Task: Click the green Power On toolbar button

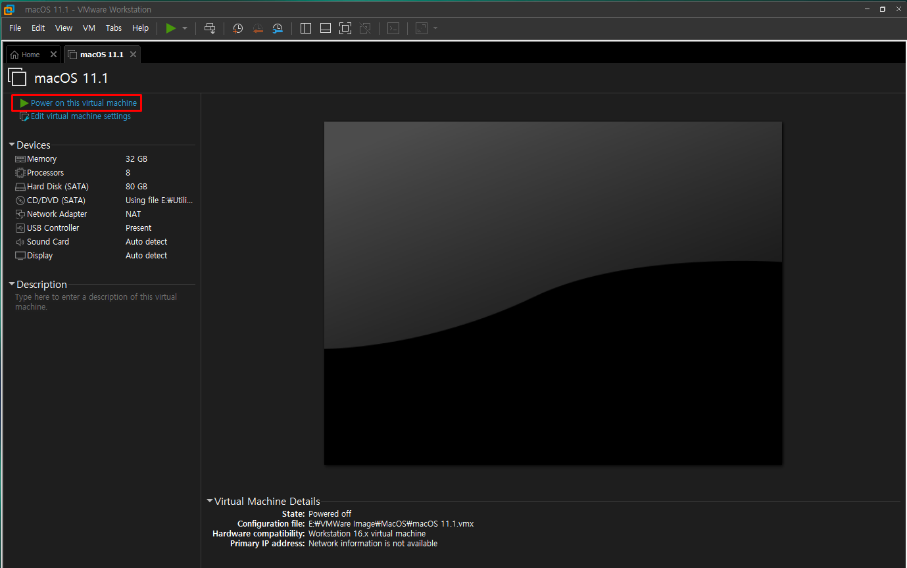Action: [171, 28]
